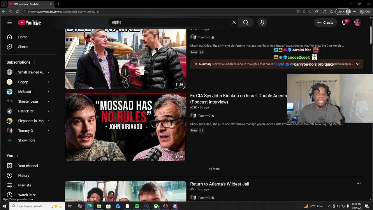Open the browser extensions puzzle icon

coord(317,12)
